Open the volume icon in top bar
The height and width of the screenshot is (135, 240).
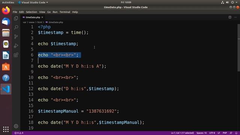(x=228, y=3)
